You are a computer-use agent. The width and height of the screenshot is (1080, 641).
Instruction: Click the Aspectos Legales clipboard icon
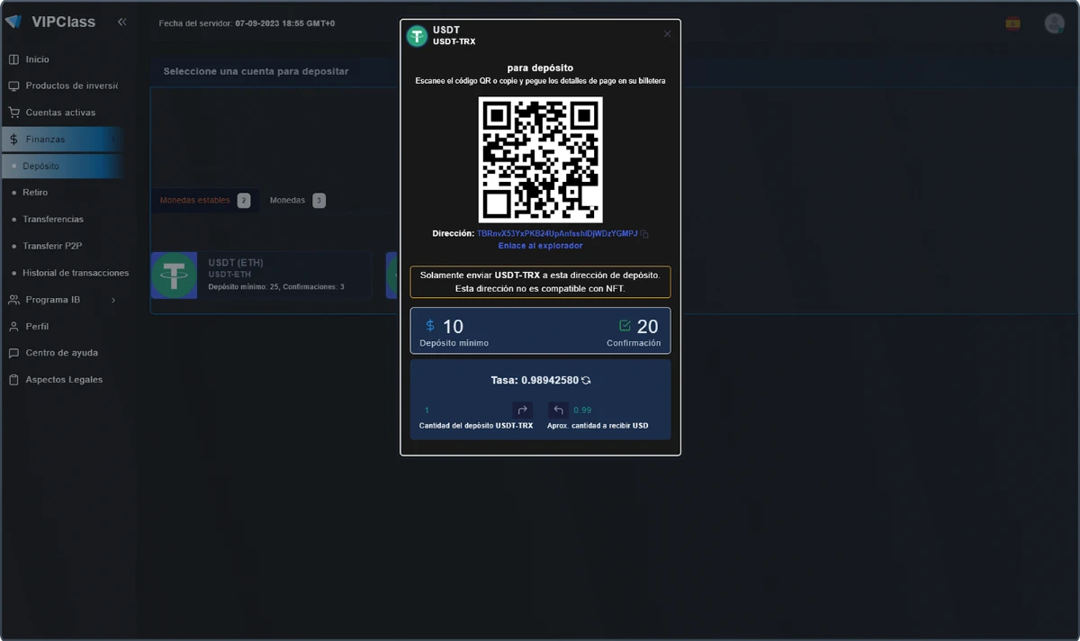coord(13,380)
